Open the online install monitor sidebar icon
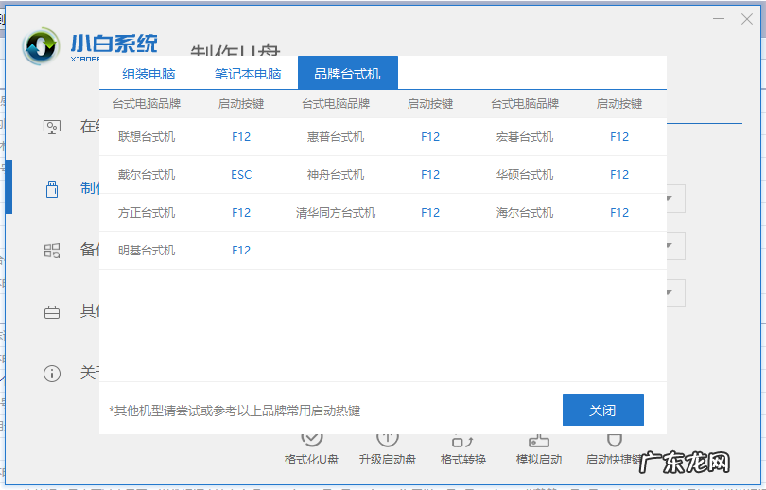The height and width of the screenshot is (490, 766). click(52, 127)
